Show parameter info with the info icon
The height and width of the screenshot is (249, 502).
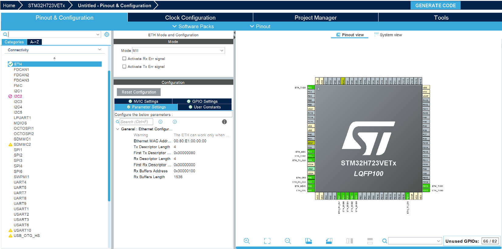(x=224, y=122)
